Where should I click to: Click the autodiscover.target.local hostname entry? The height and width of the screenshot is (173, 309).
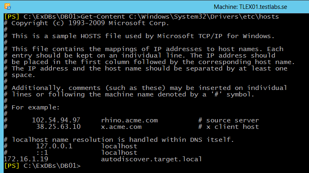tap(151, 159)
